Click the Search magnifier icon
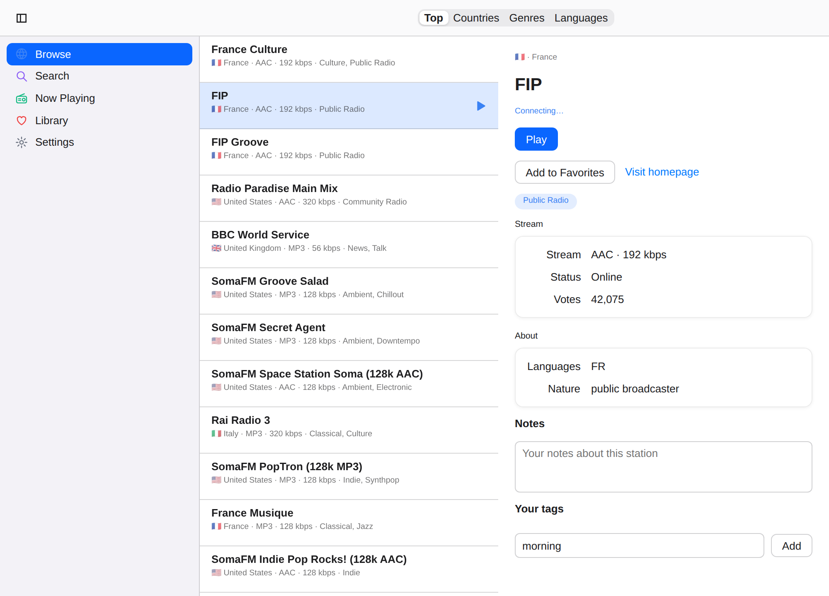The width and height of the screenshot is (829, 596). pos(22,76)
